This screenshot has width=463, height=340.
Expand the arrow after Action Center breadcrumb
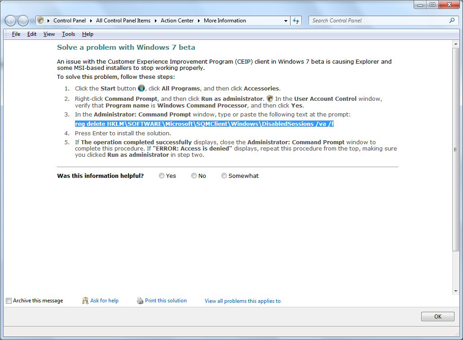pyautogui.click(x=199, y=21)
